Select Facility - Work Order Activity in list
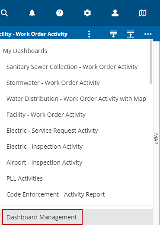Image resolution: width=160 pixels, height=225 pixels. click(x=46, y=115)
